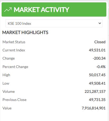Select the 221,287,157 volume figure
The image size is (109, 121).
(x=95, y=91)
